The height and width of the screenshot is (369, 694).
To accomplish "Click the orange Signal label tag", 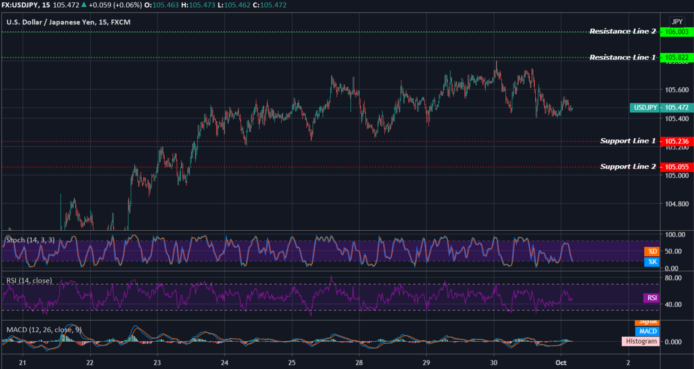I will pos(648,322).
